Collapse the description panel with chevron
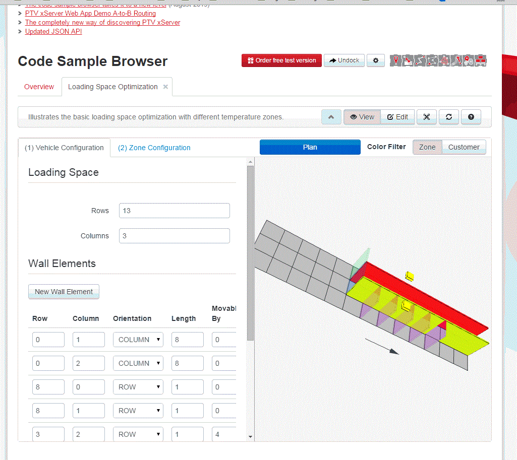517x460 pixels. click(331, 117)
